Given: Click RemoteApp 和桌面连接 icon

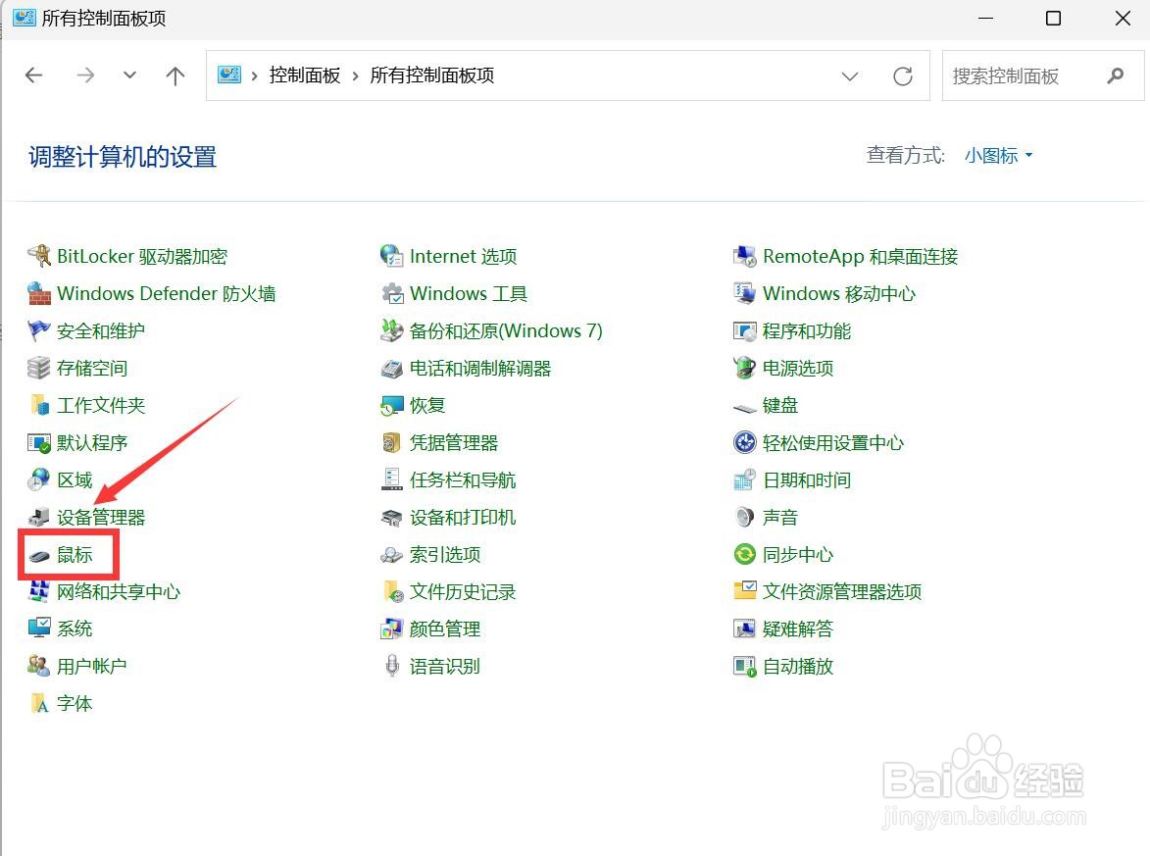Looking at the screenshot, I should coord(744,256).
